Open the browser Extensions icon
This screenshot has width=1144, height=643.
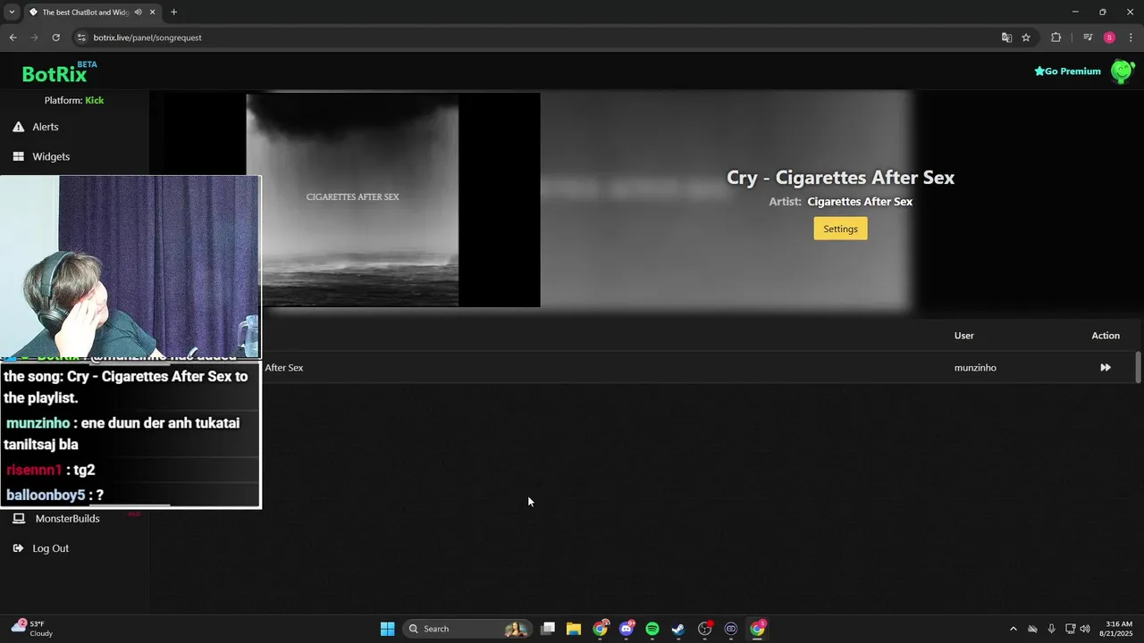pos(1056,38)
